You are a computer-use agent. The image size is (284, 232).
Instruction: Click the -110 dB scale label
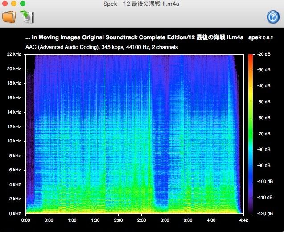click(265, 197)
